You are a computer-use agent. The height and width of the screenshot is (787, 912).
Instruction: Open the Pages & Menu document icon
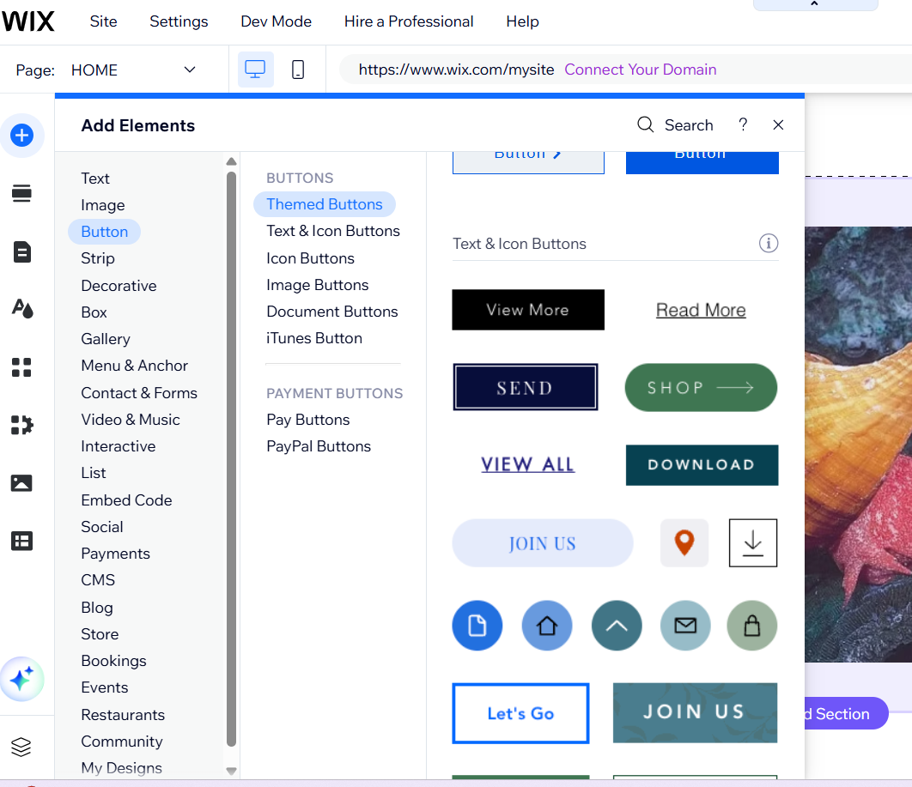22,251
